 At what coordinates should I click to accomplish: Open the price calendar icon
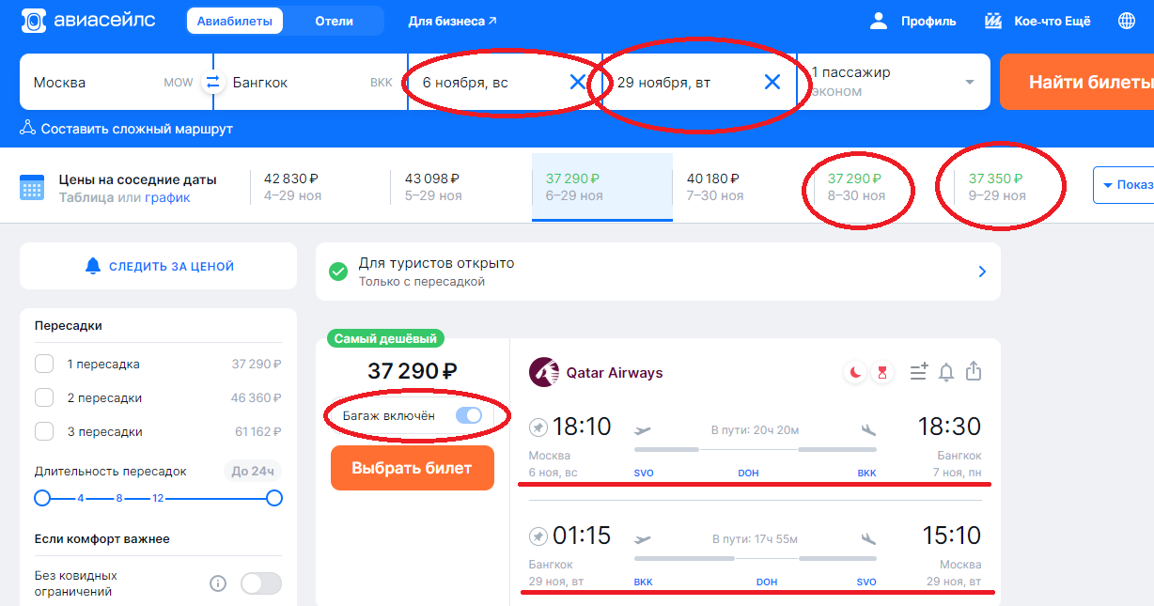pyautogui.click(x=32, y=187)
